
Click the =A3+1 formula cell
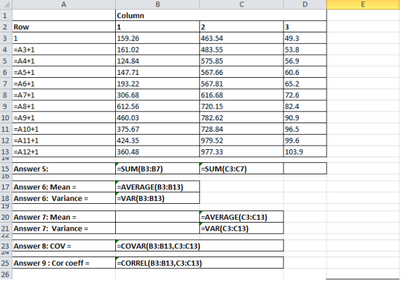click(x=64, y=50)
